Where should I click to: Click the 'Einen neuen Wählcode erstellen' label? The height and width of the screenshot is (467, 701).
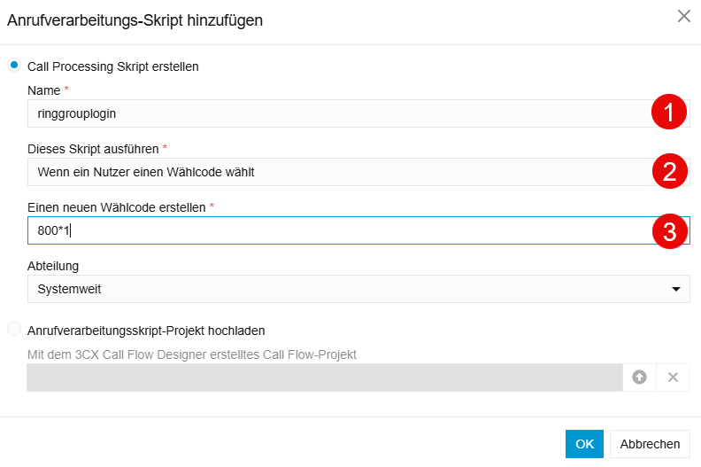118,207
